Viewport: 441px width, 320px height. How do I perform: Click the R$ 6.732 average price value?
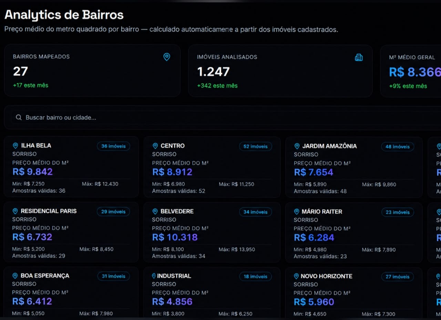click(32, 237)
